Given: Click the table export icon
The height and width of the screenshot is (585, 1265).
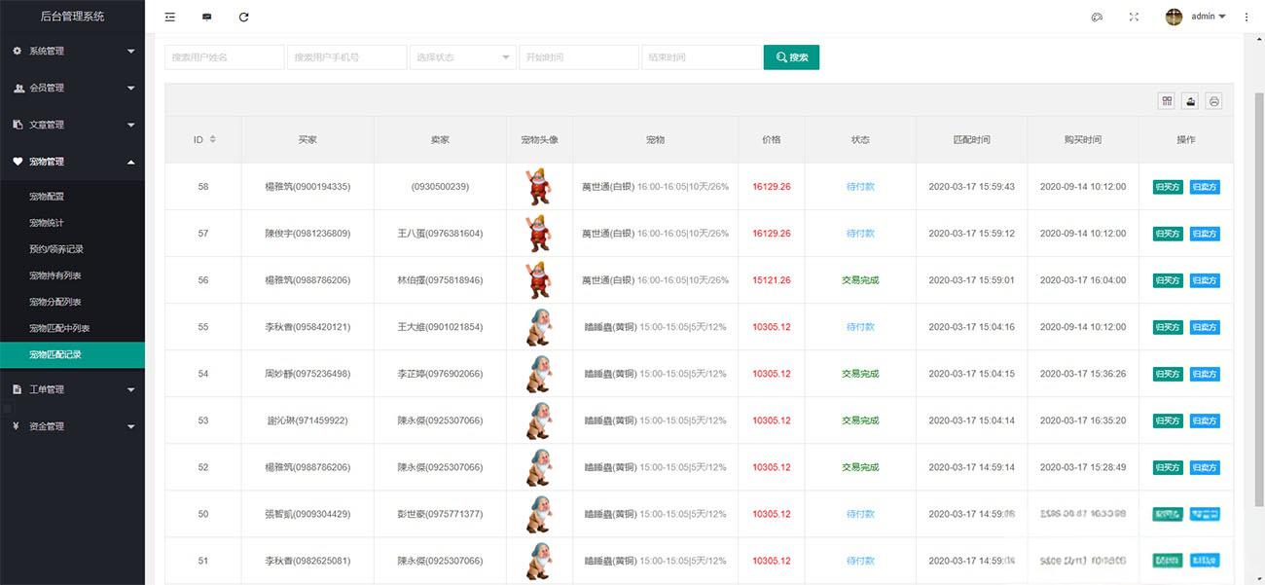Looking at the screenshot, I should point(1190,100).
